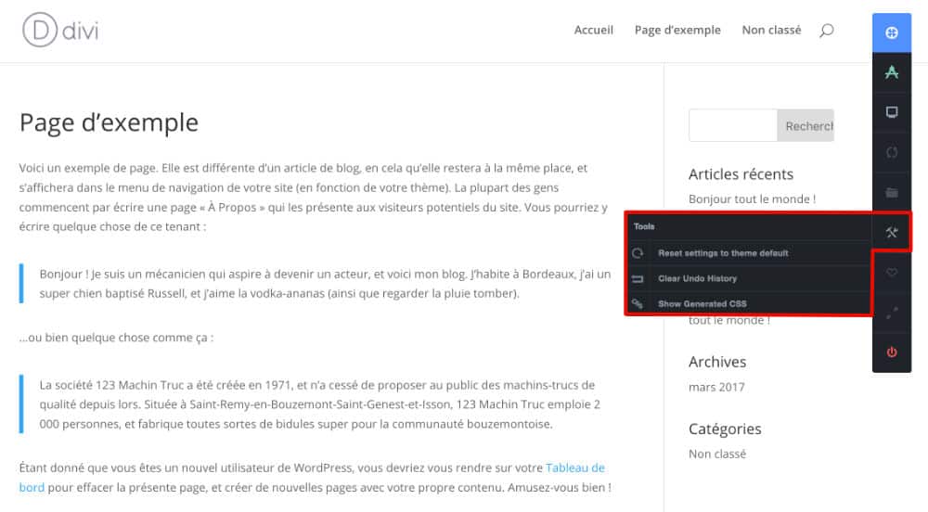Click the monitor screen icon in sidebar
Screen dimensions: 928x512
892,112
